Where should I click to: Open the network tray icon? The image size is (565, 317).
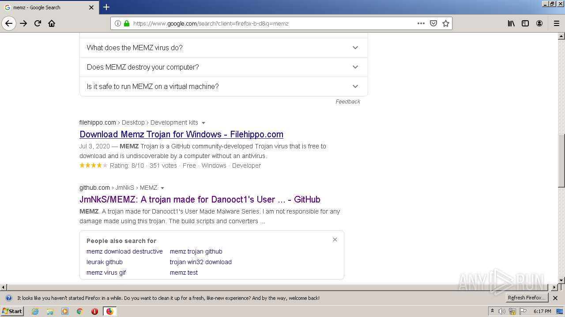(x=512, y=311)
